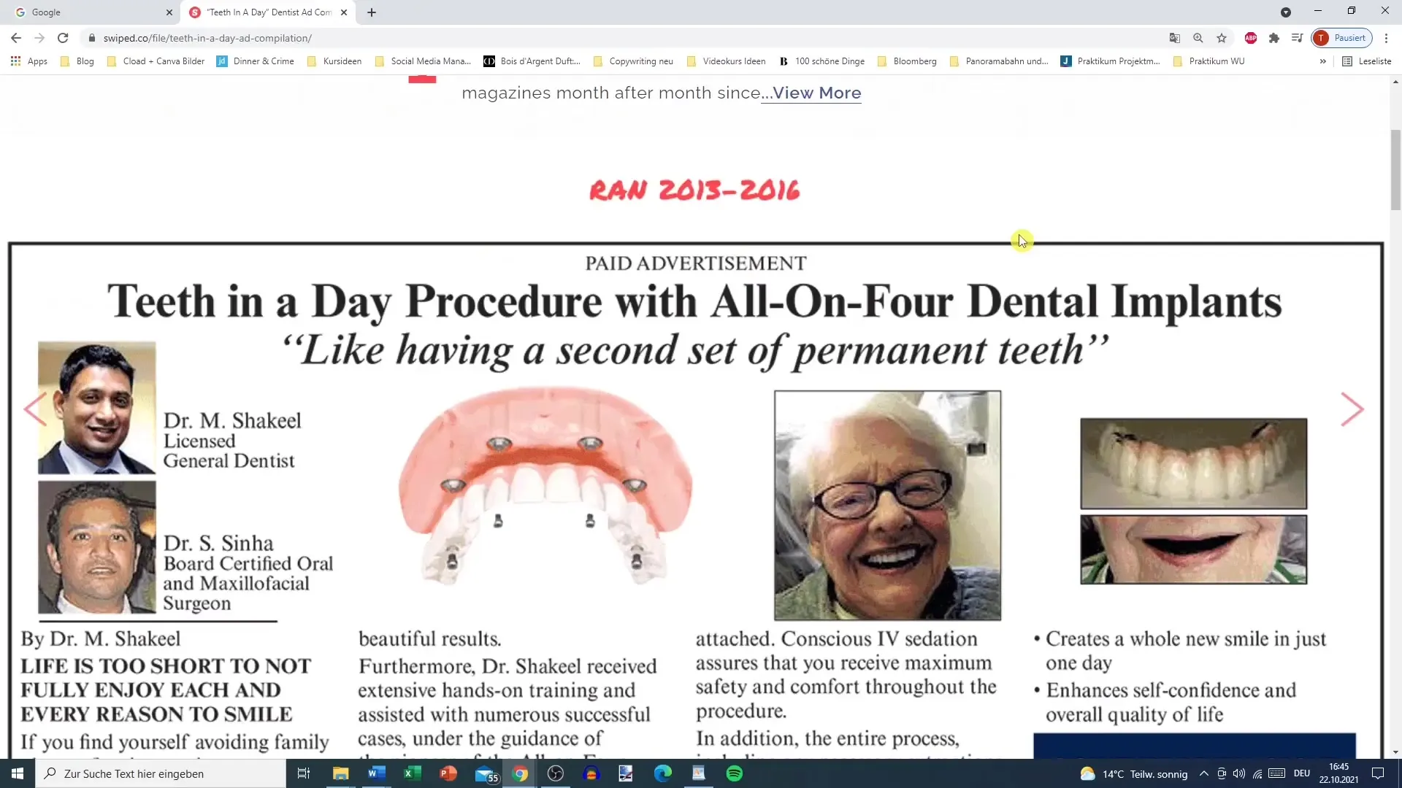1402x788 pixels.
Task: Open PowerPoint from the taskbar
Action: 448,773
